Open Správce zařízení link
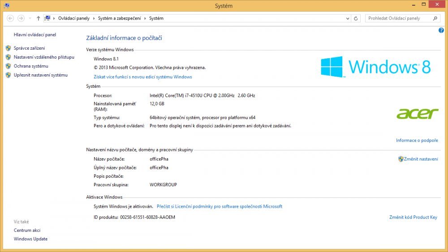448x252 pixels. pos(29,48)
